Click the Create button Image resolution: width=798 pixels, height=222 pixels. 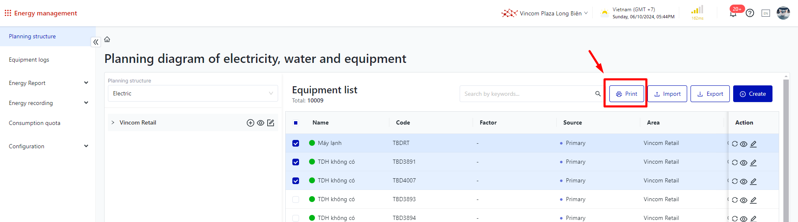[x=752, y=94]
